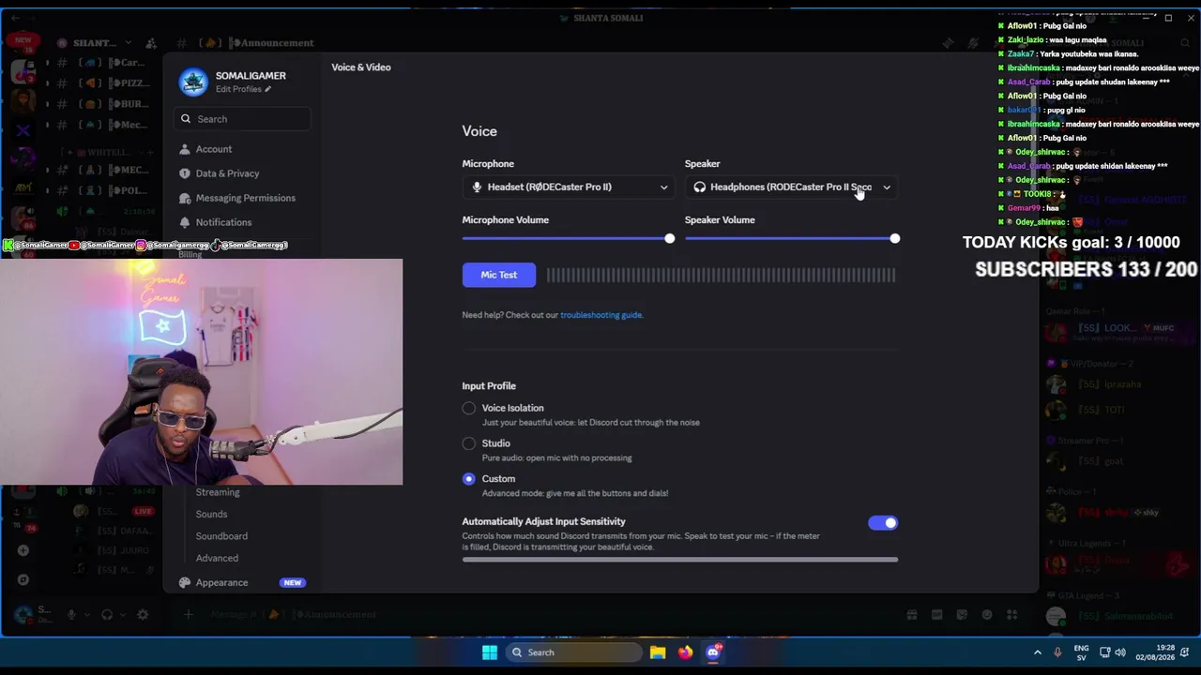The width and height of the screenshot is (1201, 675).
Task: Open Firefox from the taskbar
Action: 686,652
